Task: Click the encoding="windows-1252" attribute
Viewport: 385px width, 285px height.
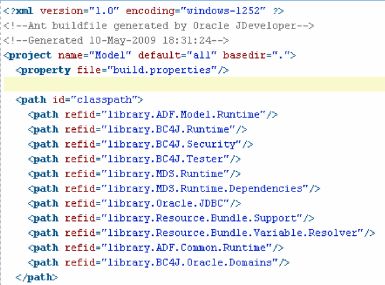Action: (195, 11)
